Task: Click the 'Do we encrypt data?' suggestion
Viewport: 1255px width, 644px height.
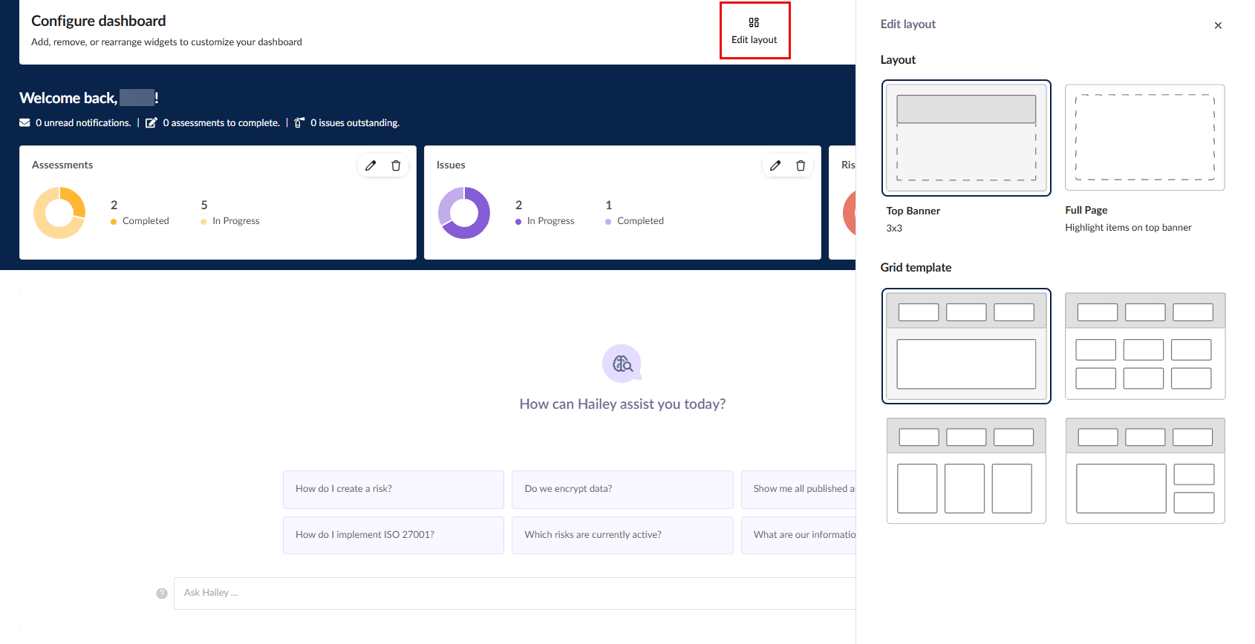Action: [622, 489]
